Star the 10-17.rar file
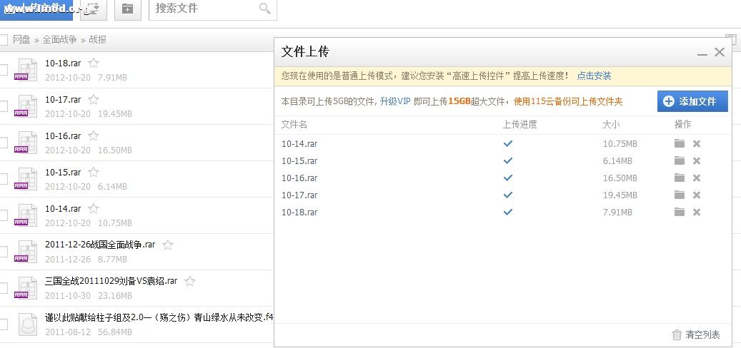This screenshot has width=741, height=348. [94, 100]
